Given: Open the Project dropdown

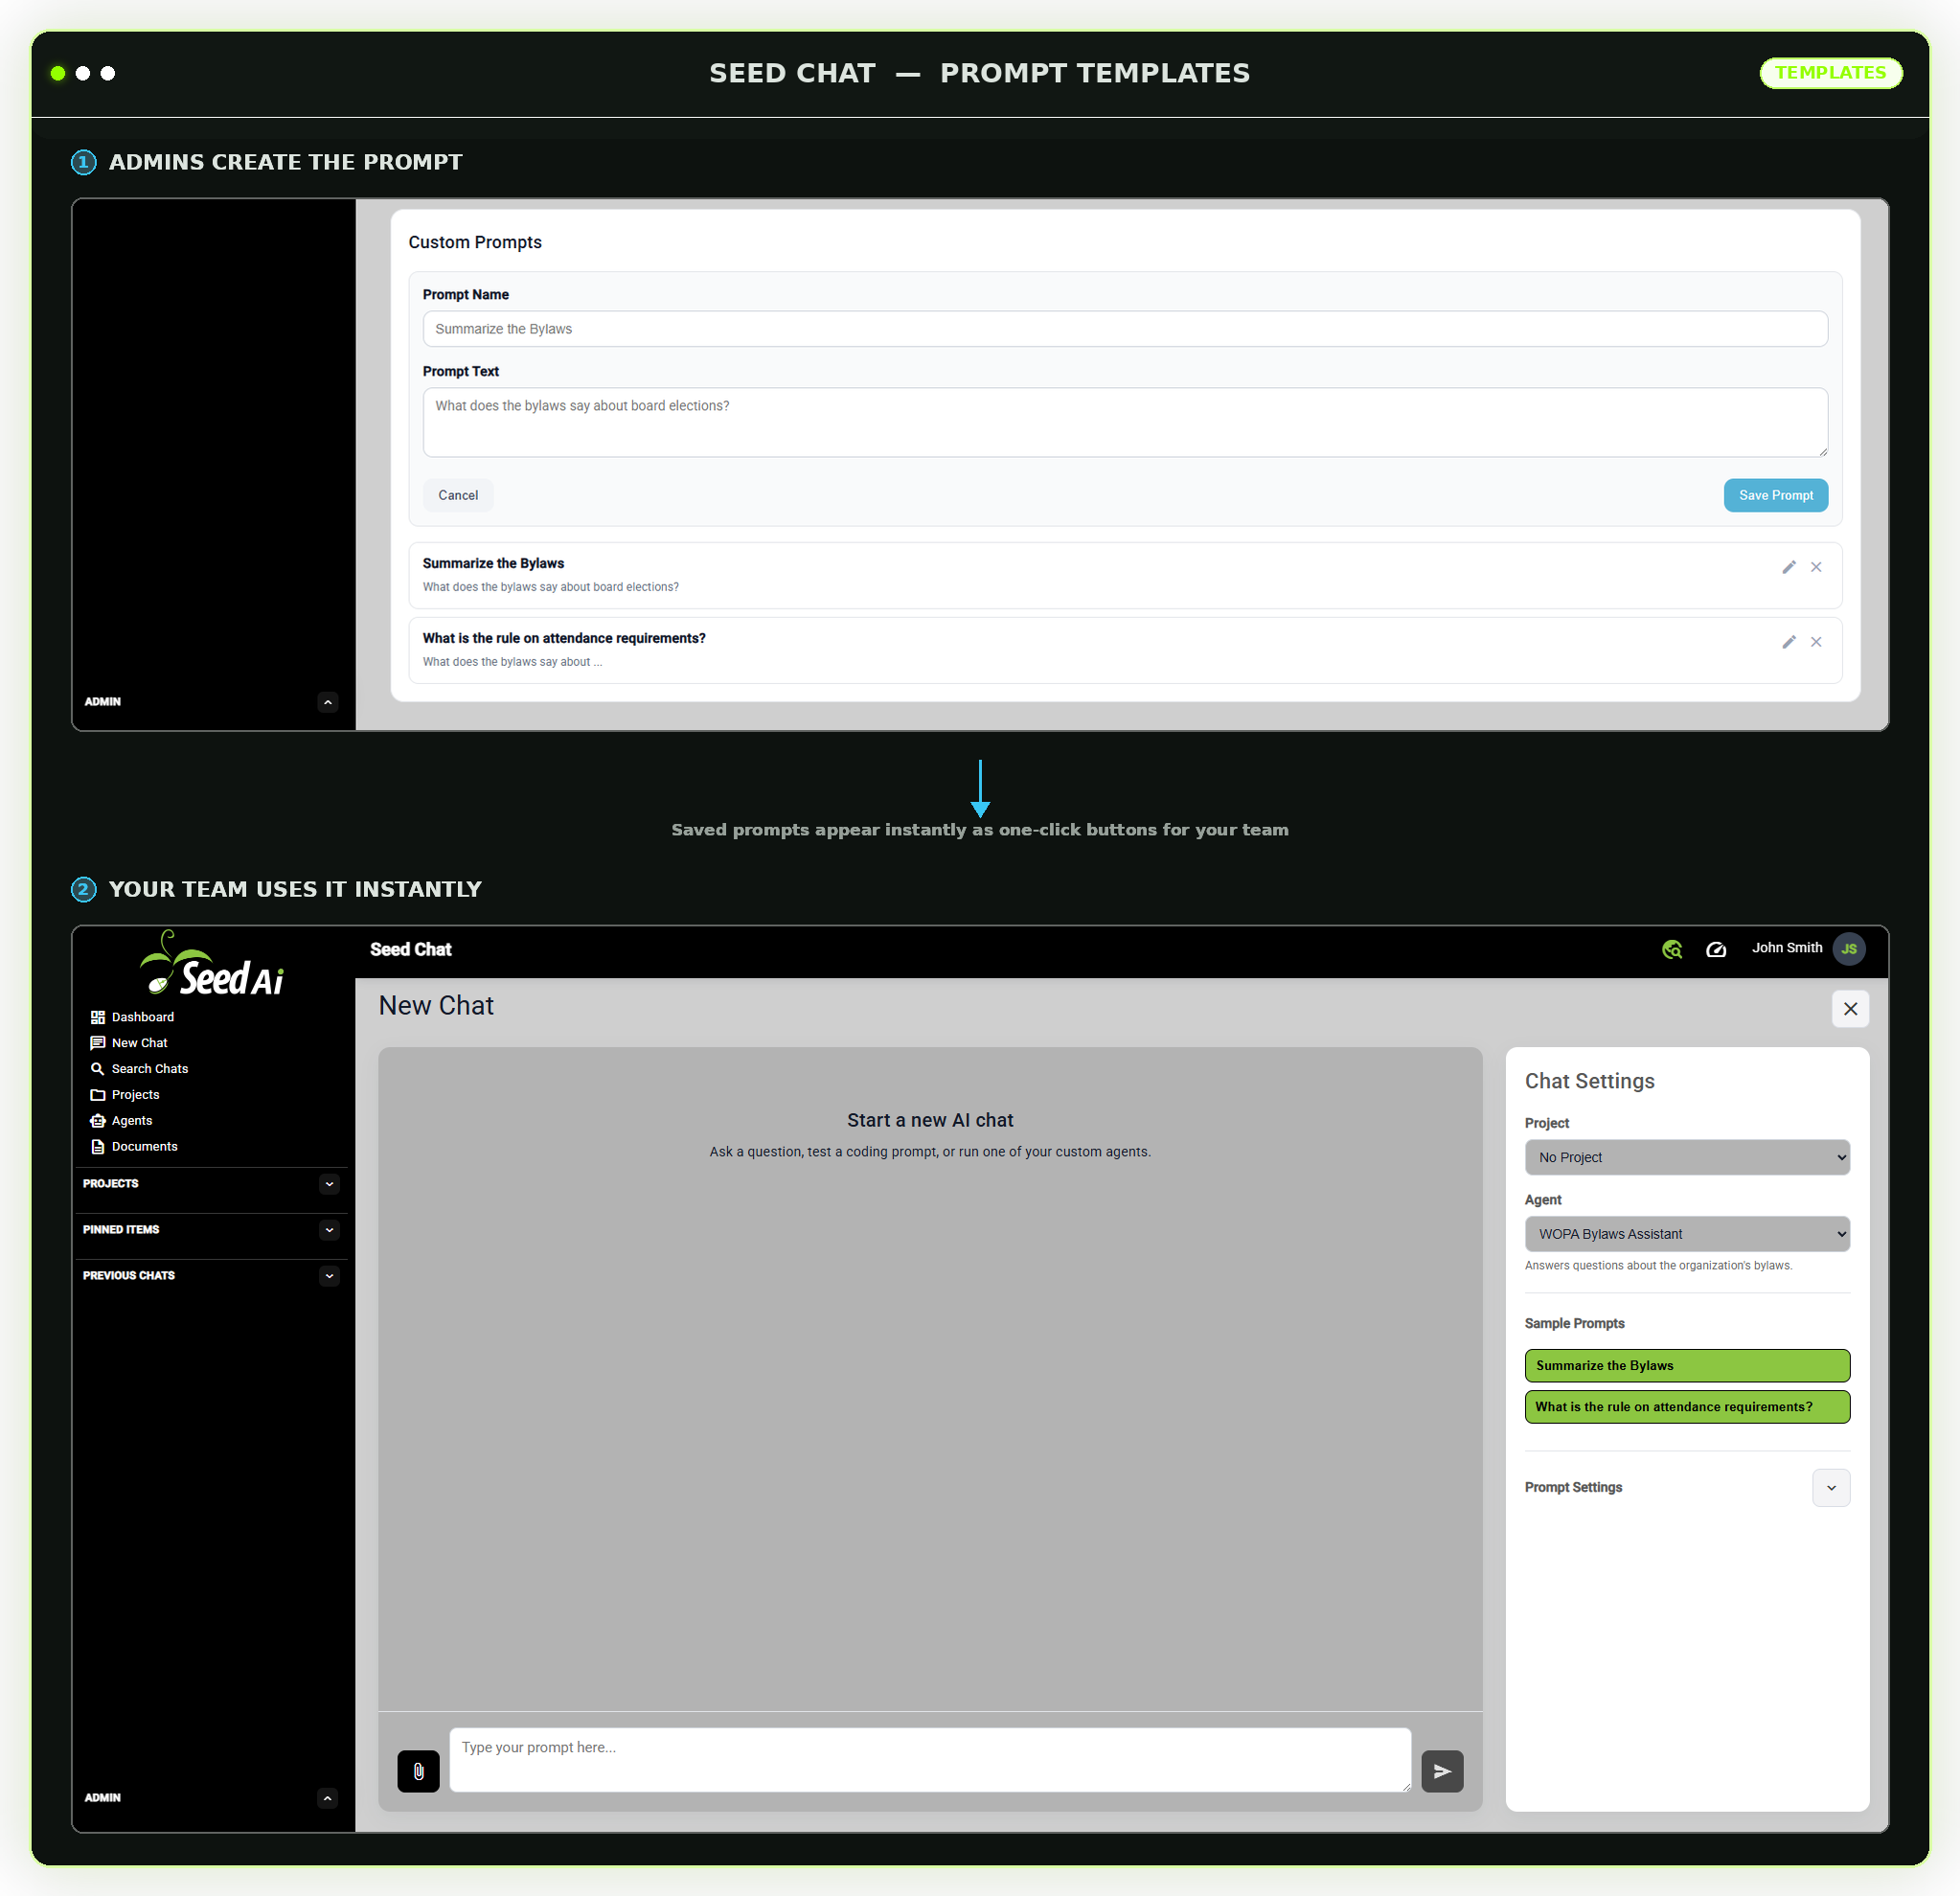Looking at the screenshot, I should coord(1687,1157).
